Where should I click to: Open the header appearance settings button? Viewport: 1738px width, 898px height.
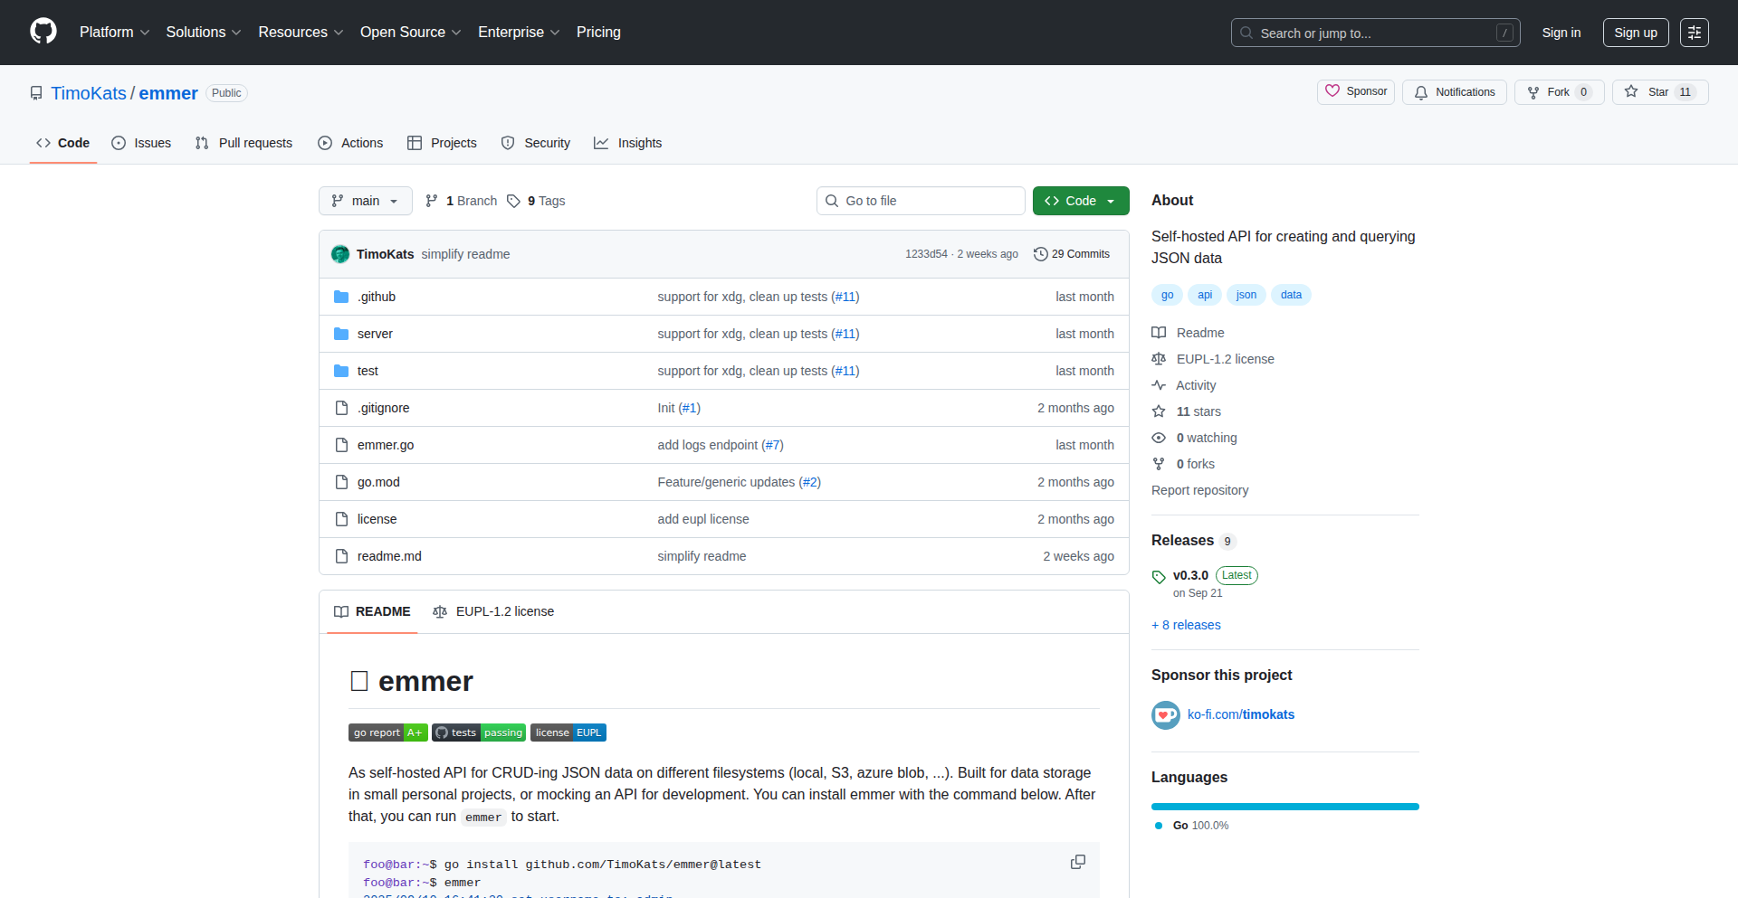click(1694, 33)
